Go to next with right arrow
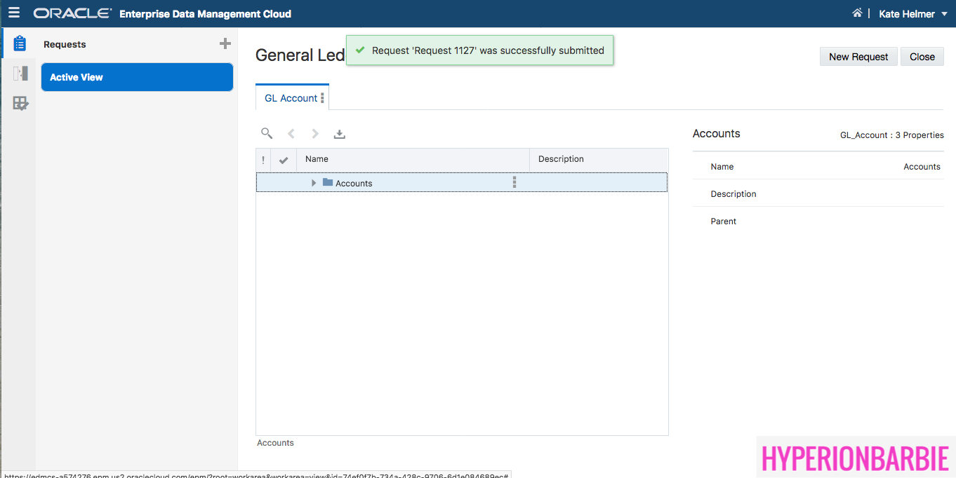The width and height of the screenshot is (956, 478). click(315, 134)
